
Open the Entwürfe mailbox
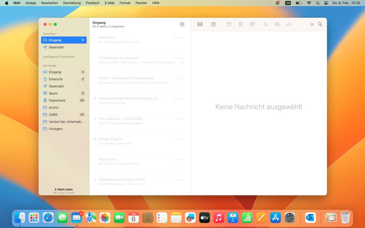click(x=56, y=79)
